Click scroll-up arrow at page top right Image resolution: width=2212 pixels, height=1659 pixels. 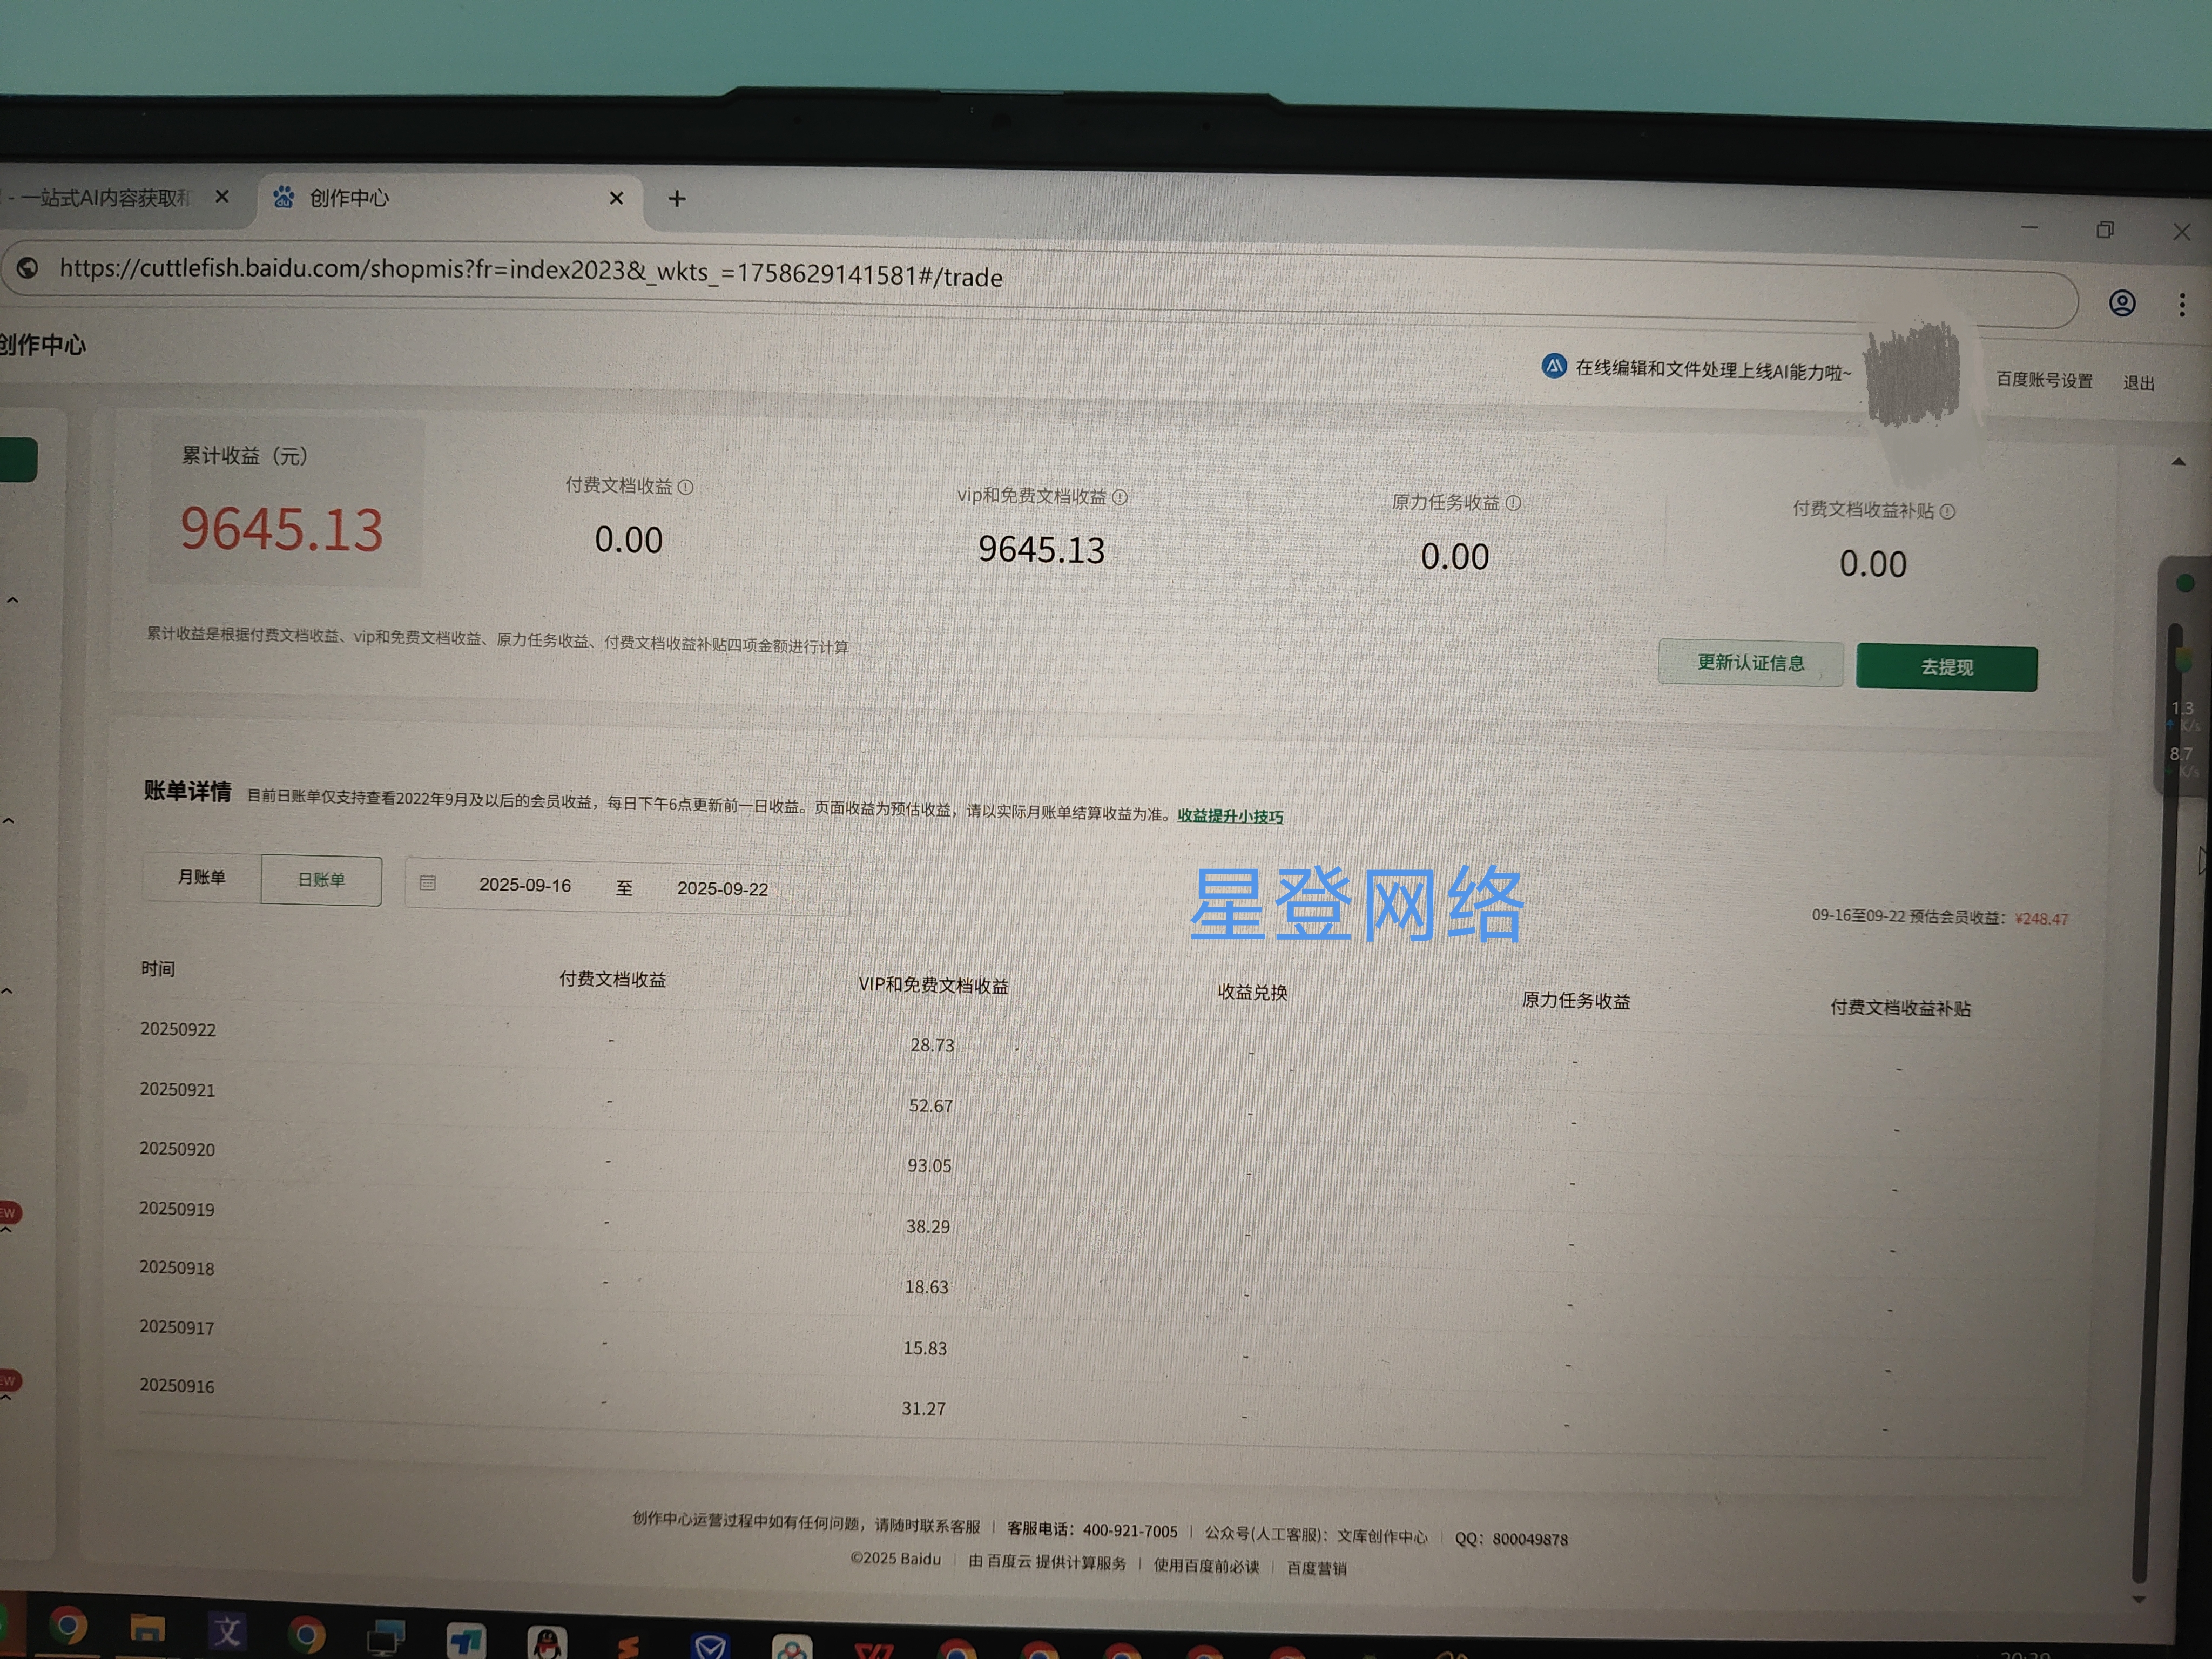click(x=2178, y=462)
